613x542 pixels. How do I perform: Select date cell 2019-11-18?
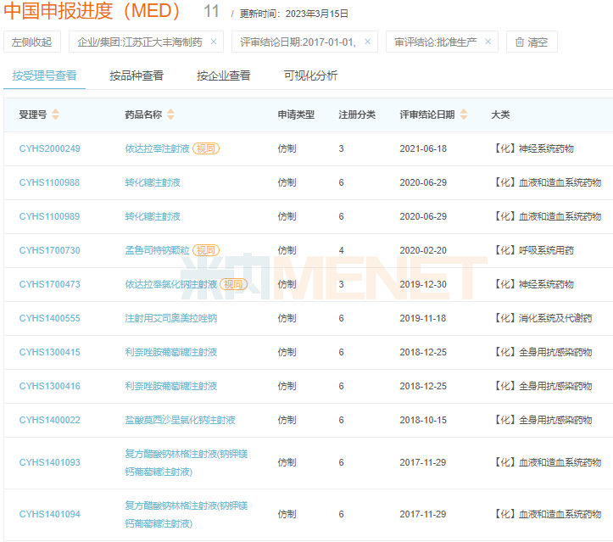[423, 318]
